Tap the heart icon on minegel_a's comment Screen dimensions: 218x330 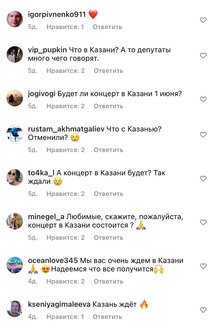(203, 223)
